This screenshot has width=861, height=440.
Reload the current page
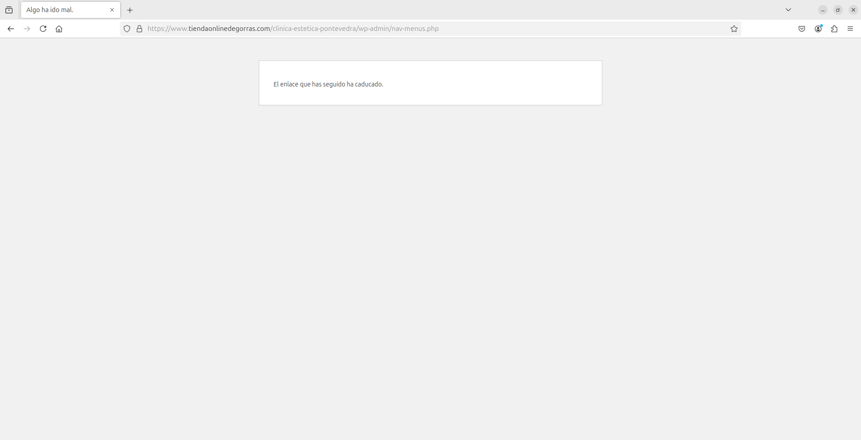point(43,29)
